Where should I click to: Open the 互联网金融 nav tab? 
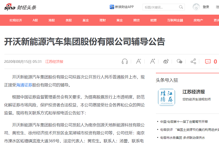[x=175, y=20]
